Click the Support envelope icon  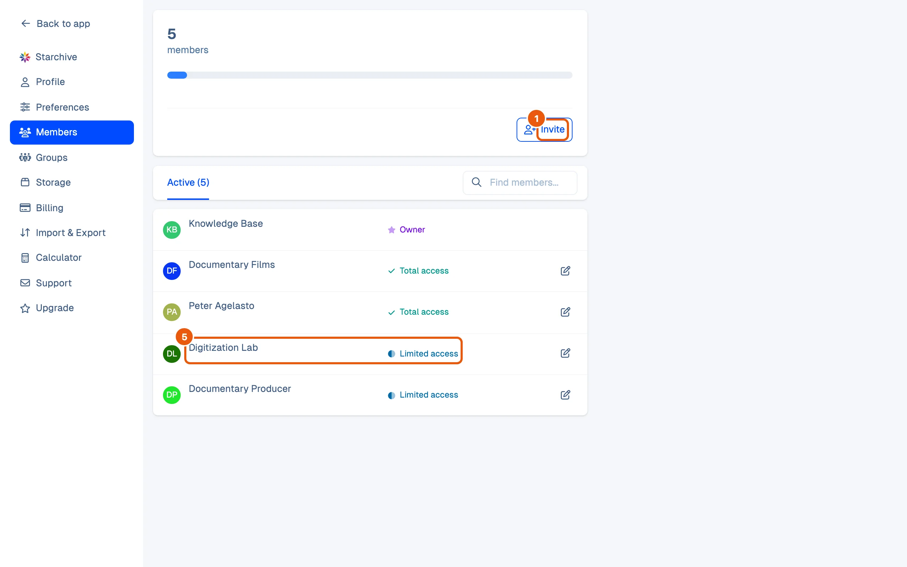[x=25, y=283]
